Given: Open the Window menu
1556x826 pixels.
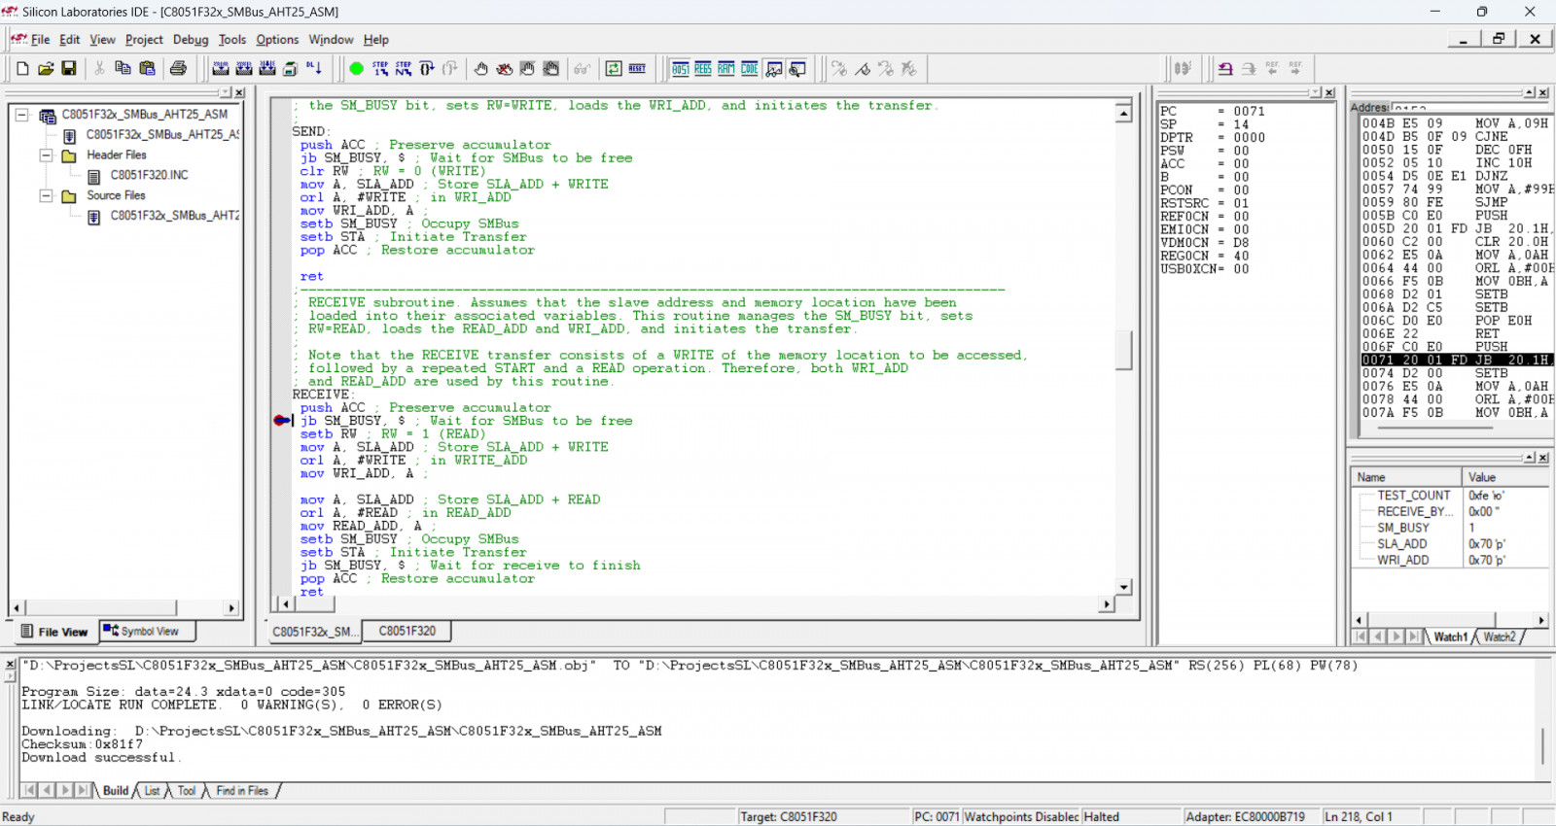Looking at the screenshot, I should [x=331, y=40].
